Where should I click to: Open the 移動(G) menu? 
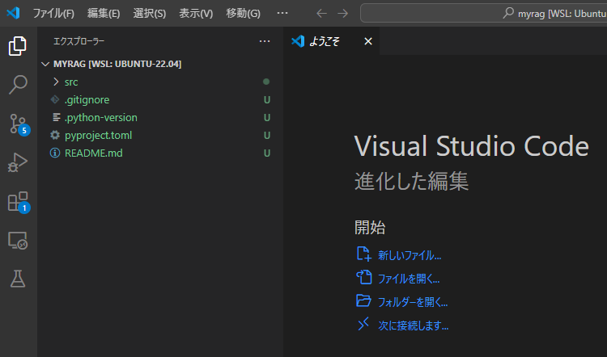tap(243, 14)
